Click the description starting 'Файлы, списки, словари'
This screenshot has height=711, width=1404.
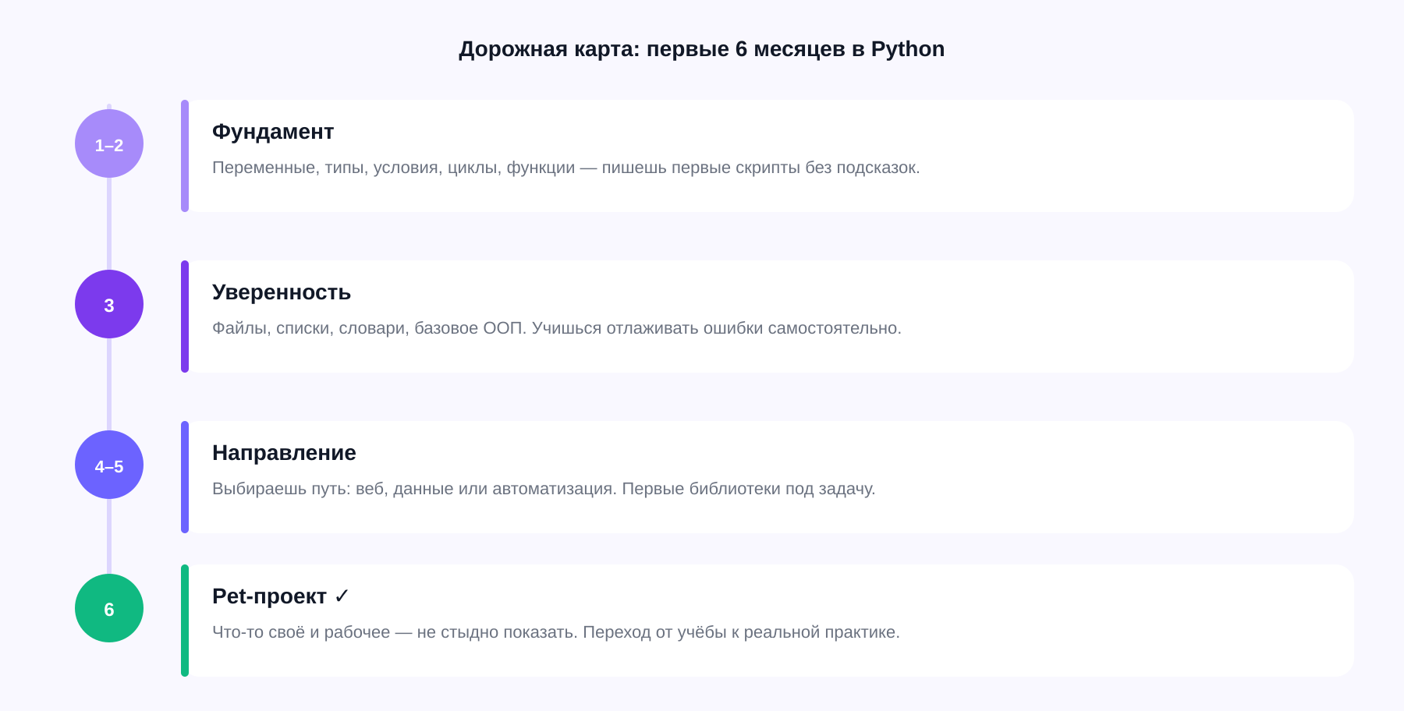[557, 328]
